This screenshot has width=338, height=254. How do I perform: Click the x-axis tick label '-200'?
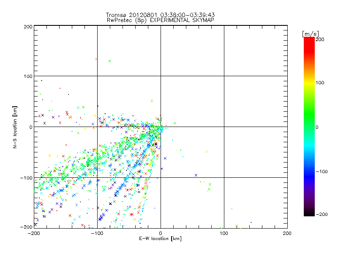34,233
